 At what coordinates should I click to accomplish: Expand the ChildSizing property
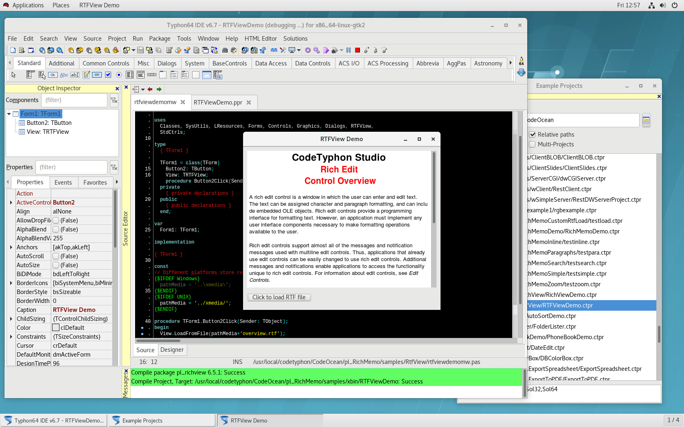point(11,319)
